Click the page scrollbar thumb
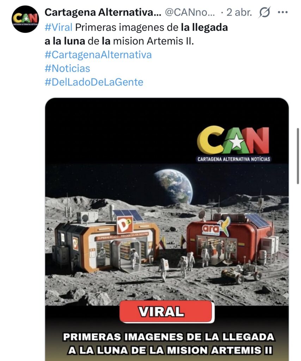This screenshot has width=301, height=361. click(298, 155)
